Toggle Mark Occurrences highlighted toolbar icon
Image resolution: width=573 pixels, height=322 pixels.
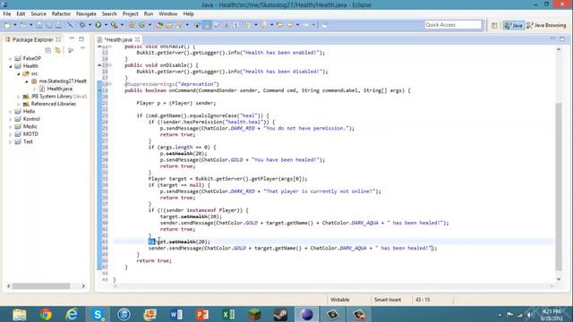208,25
